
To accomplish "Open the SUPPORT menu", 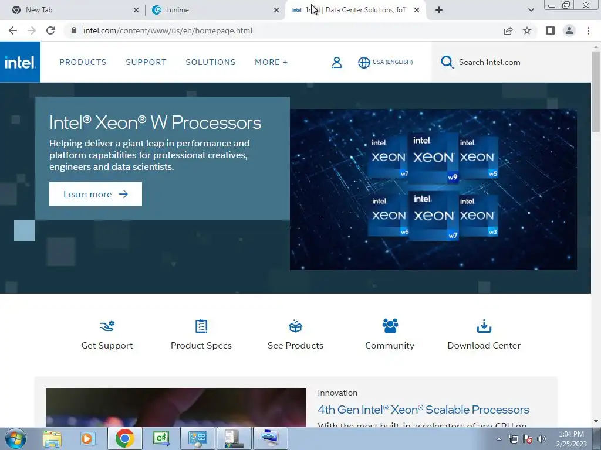I will point(146,62).
